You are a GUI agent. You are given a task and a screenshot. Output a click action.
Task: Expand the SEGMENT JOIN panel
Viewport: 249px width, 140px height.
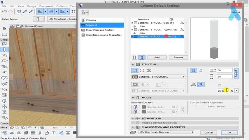point(133,118)
